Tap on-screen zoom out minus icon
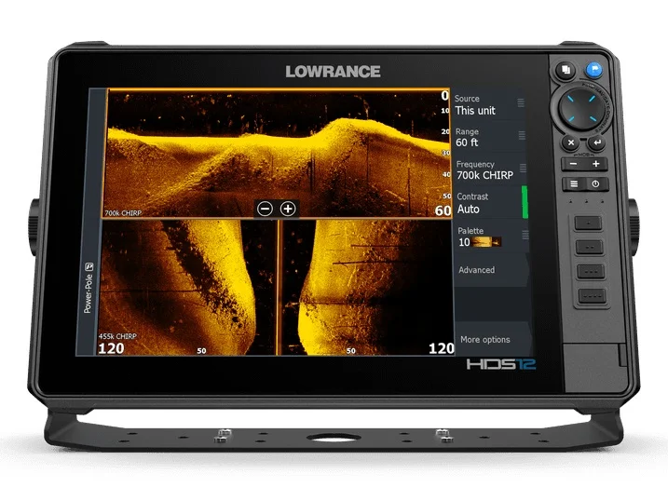 (x=265, y=209)
